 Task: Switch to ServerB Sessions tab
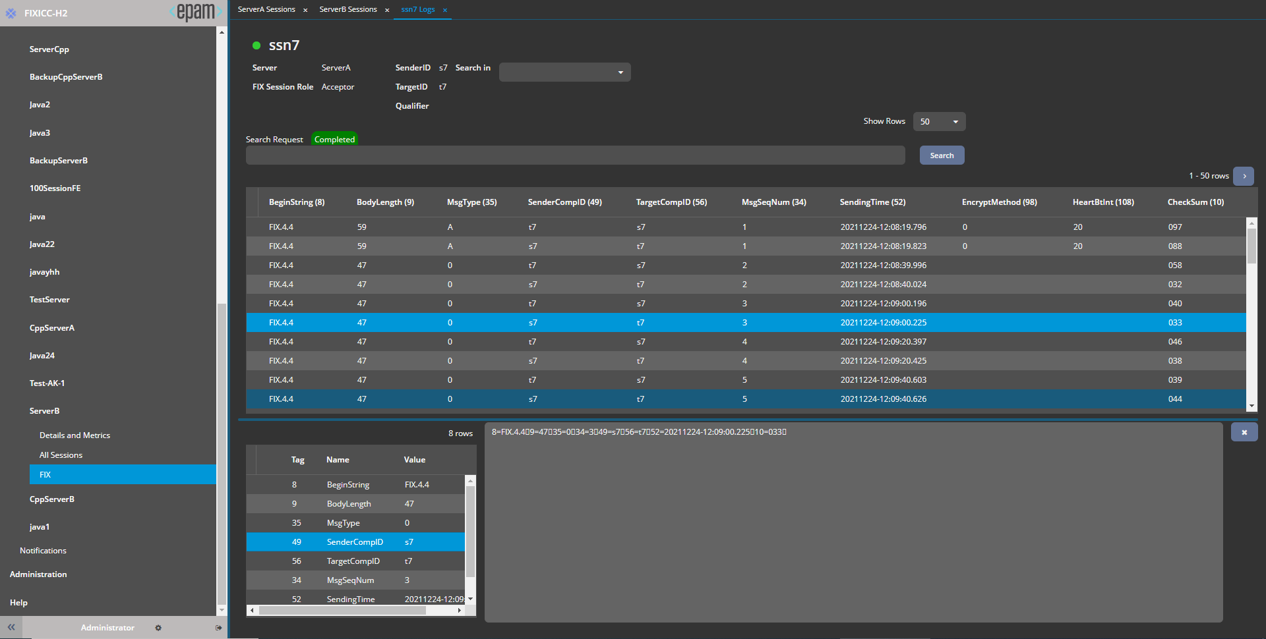(x=348, y=9)
